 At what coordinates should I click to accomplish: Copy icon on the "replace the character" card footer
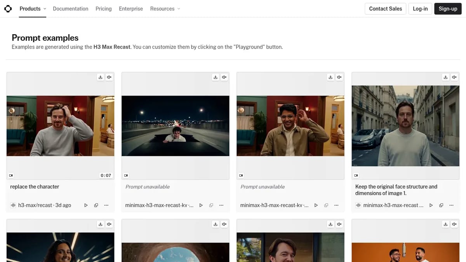pos(96,205)
